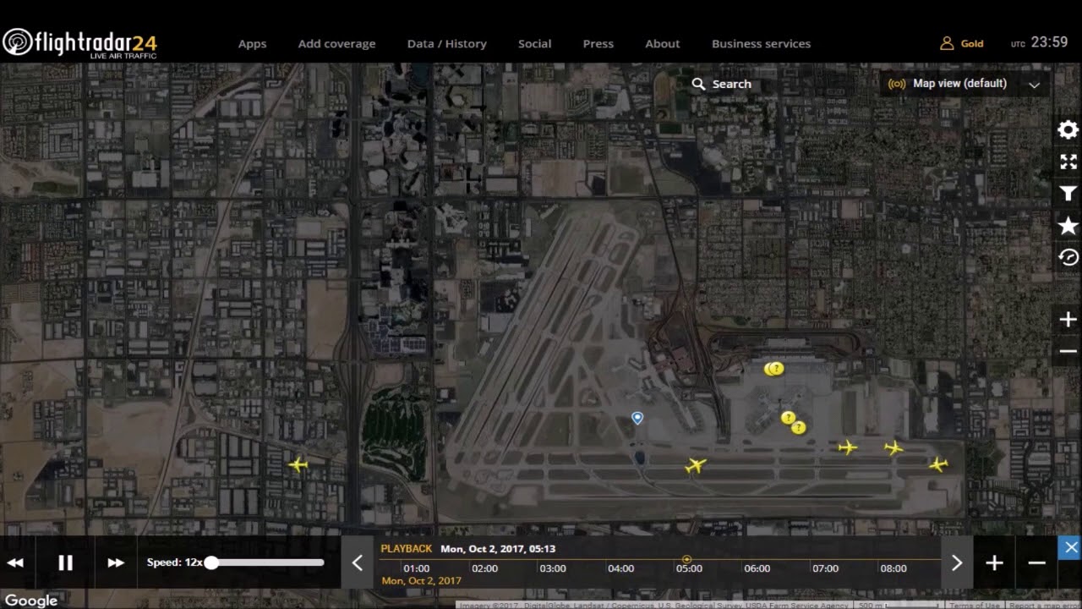Click the search magnifier icon
This screenshot has height=609, width=1082.
coord(698,84)
